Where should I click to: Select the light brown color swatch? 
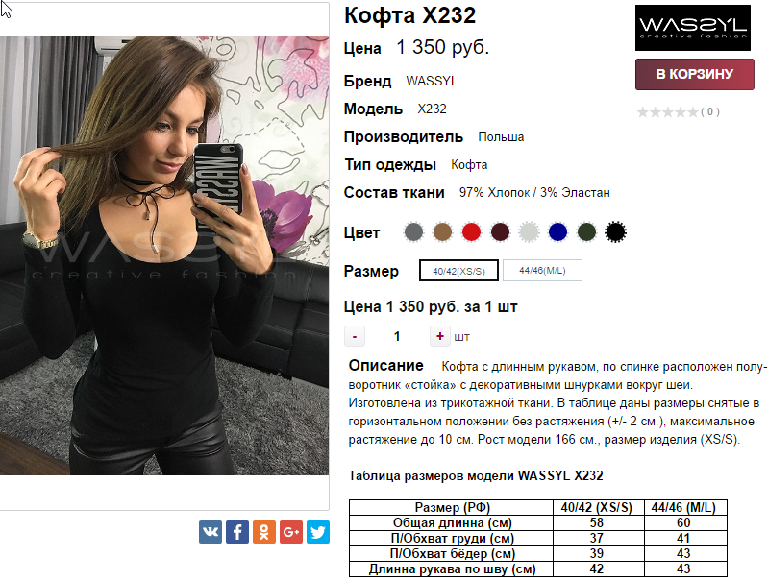coord(442,232)
